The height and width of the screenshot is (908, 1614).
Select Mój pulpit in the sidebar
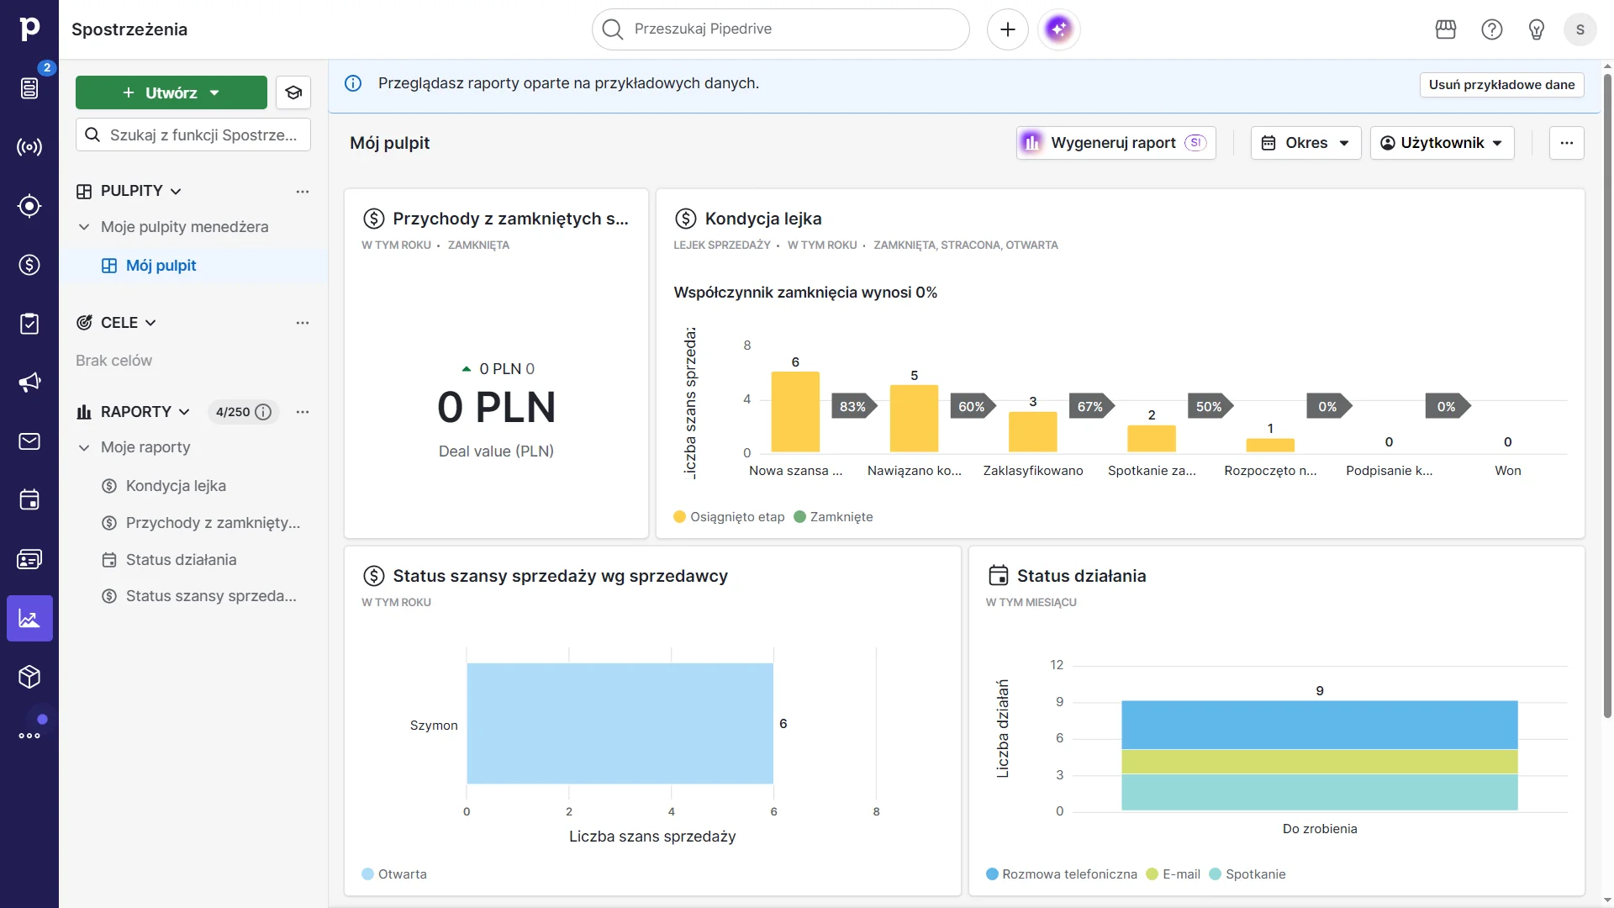coord(161,265)
